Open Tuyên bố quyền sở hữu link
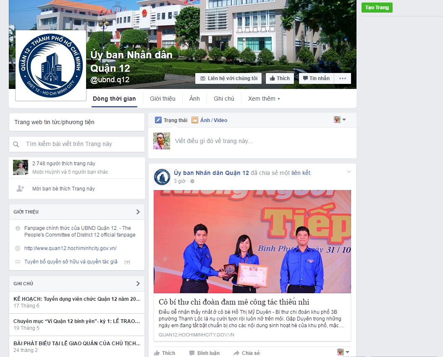443x357 pixels. 71,262
